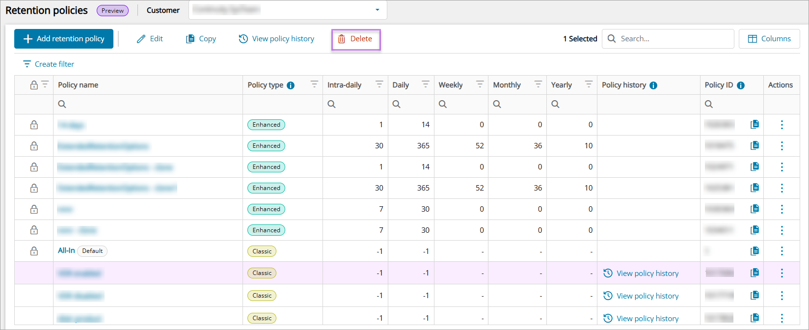
Task: Open the Daily column filter menu
Action: 426,84
